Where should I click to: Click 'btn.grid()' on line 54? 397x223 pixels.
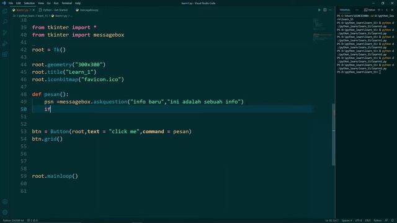tap(47, 139)
